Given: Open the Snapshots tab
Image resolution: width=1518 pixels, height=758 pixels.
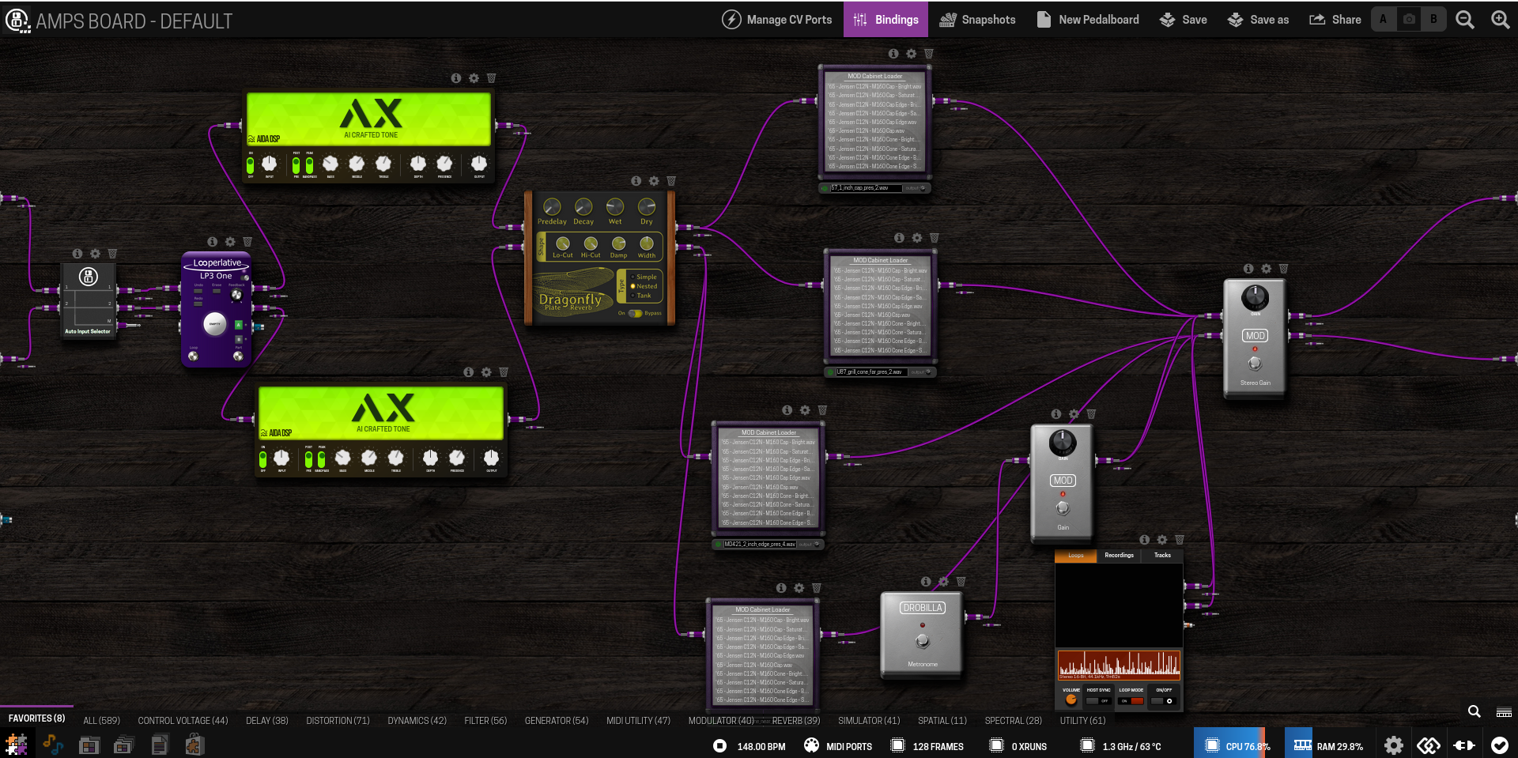Looking at the screenshot, I should [x=977, y=20].
